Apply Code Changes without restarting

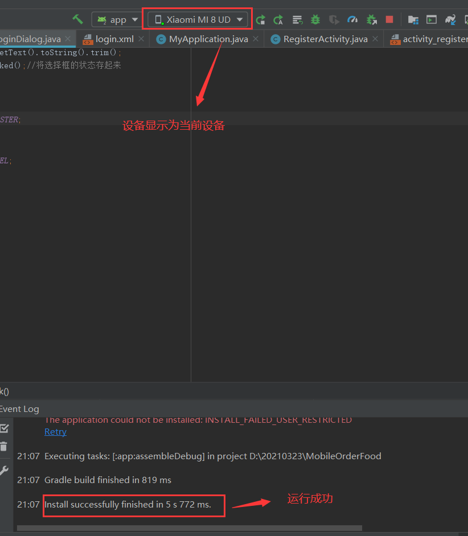tap(278, 19)
